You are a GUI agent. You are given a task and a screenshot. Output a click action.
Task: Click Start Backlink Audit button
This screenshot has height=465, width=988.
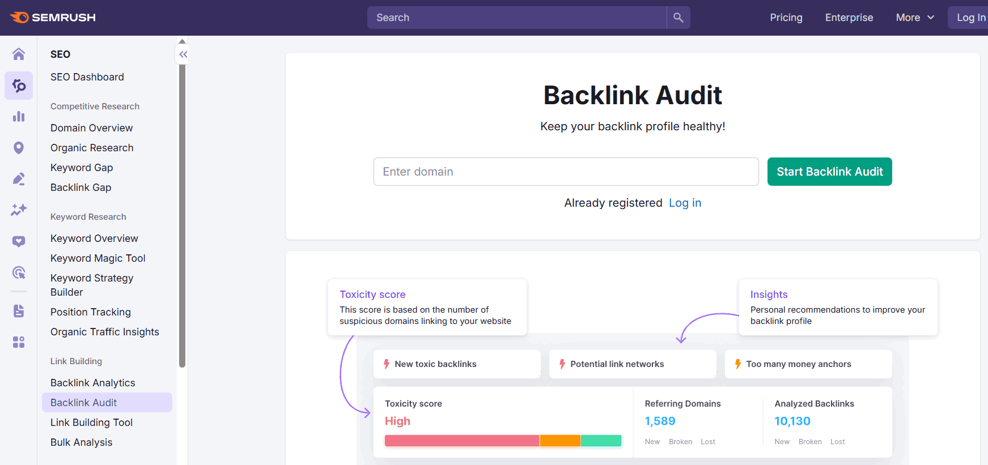[829, 172]
